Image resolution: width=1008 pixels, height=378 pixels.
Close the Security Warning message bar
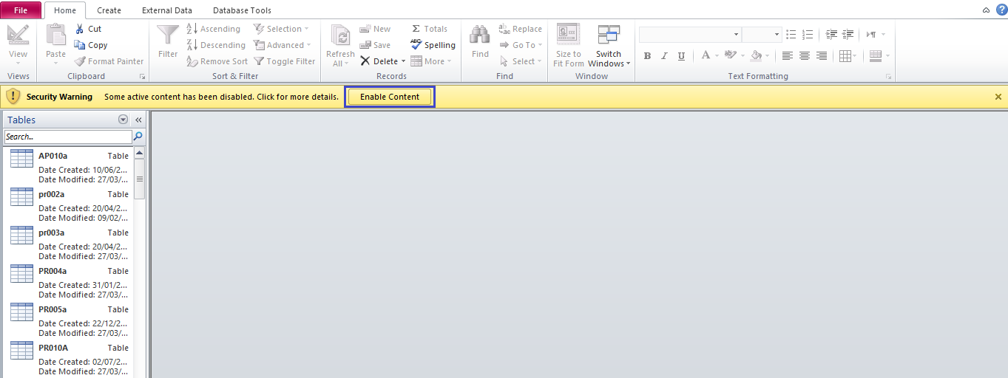point(998,97)
